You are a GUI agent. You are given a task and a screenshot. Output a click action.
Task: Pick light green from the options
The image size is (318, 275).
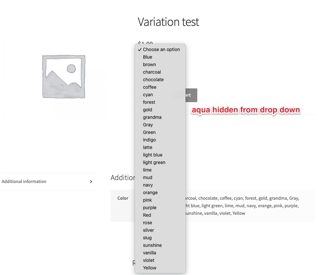click(x=154, y=162)
